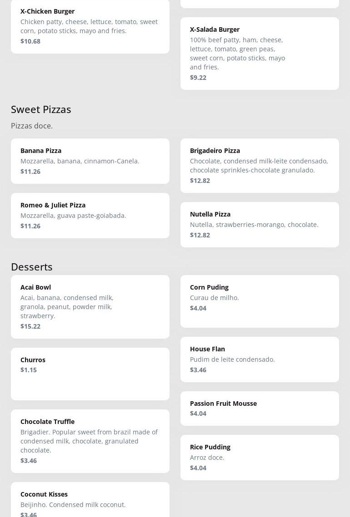350x517 pixels.
Task: Click the $15.22 Acai Bowl price
Action: (30, 326)
